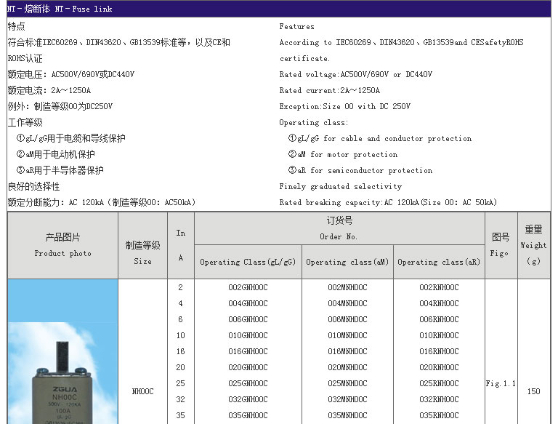Click order number 032MNH00C
The width and height of the screenshot is (558, 424).
(347, 400)
